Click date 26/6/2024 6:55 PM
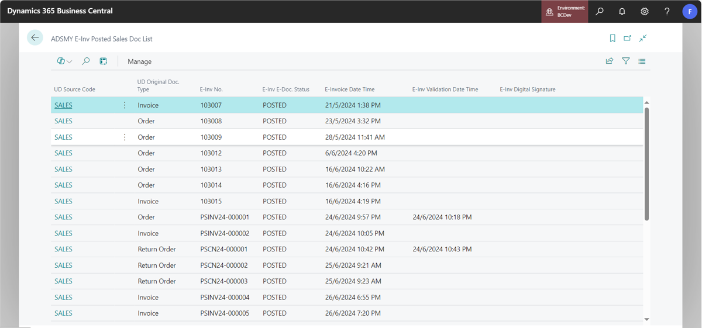The height and width of the screenshot is (328, 702). point(353,298)
